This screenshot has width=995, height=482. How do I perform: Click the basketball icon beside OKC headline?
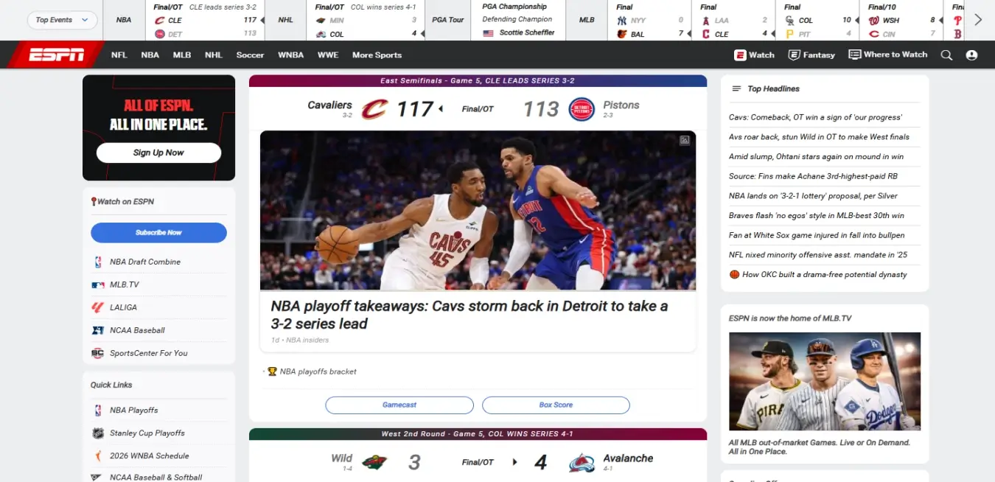(x=734, y=274)
